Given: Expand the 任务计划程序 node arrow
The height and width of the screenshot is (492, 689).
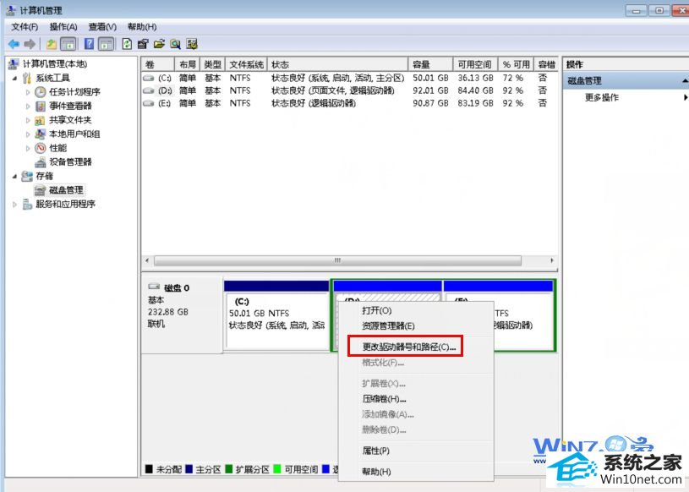Looking at the screenshot, I should (28, 92).
